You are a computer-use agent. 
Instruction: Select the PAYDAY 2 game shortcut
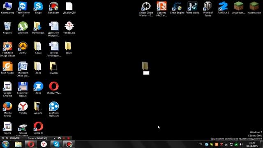coord(223,8)
